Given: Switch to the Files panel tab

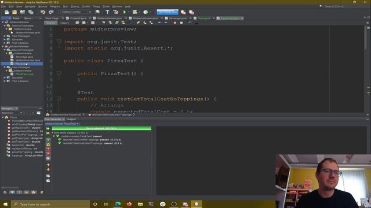Looking at the screenshot, I should (16, 18).
